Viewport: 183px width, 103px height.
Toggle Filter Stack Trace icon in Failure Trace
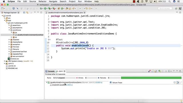178,82
